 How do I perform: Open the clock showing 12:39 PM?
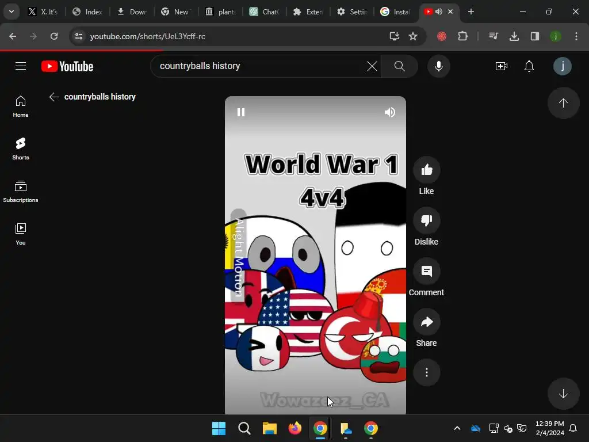(x=549, y=428)
